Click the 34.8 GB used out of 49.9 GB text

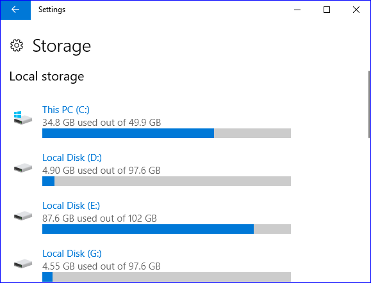pyautogui.click(x=101, y=123)
